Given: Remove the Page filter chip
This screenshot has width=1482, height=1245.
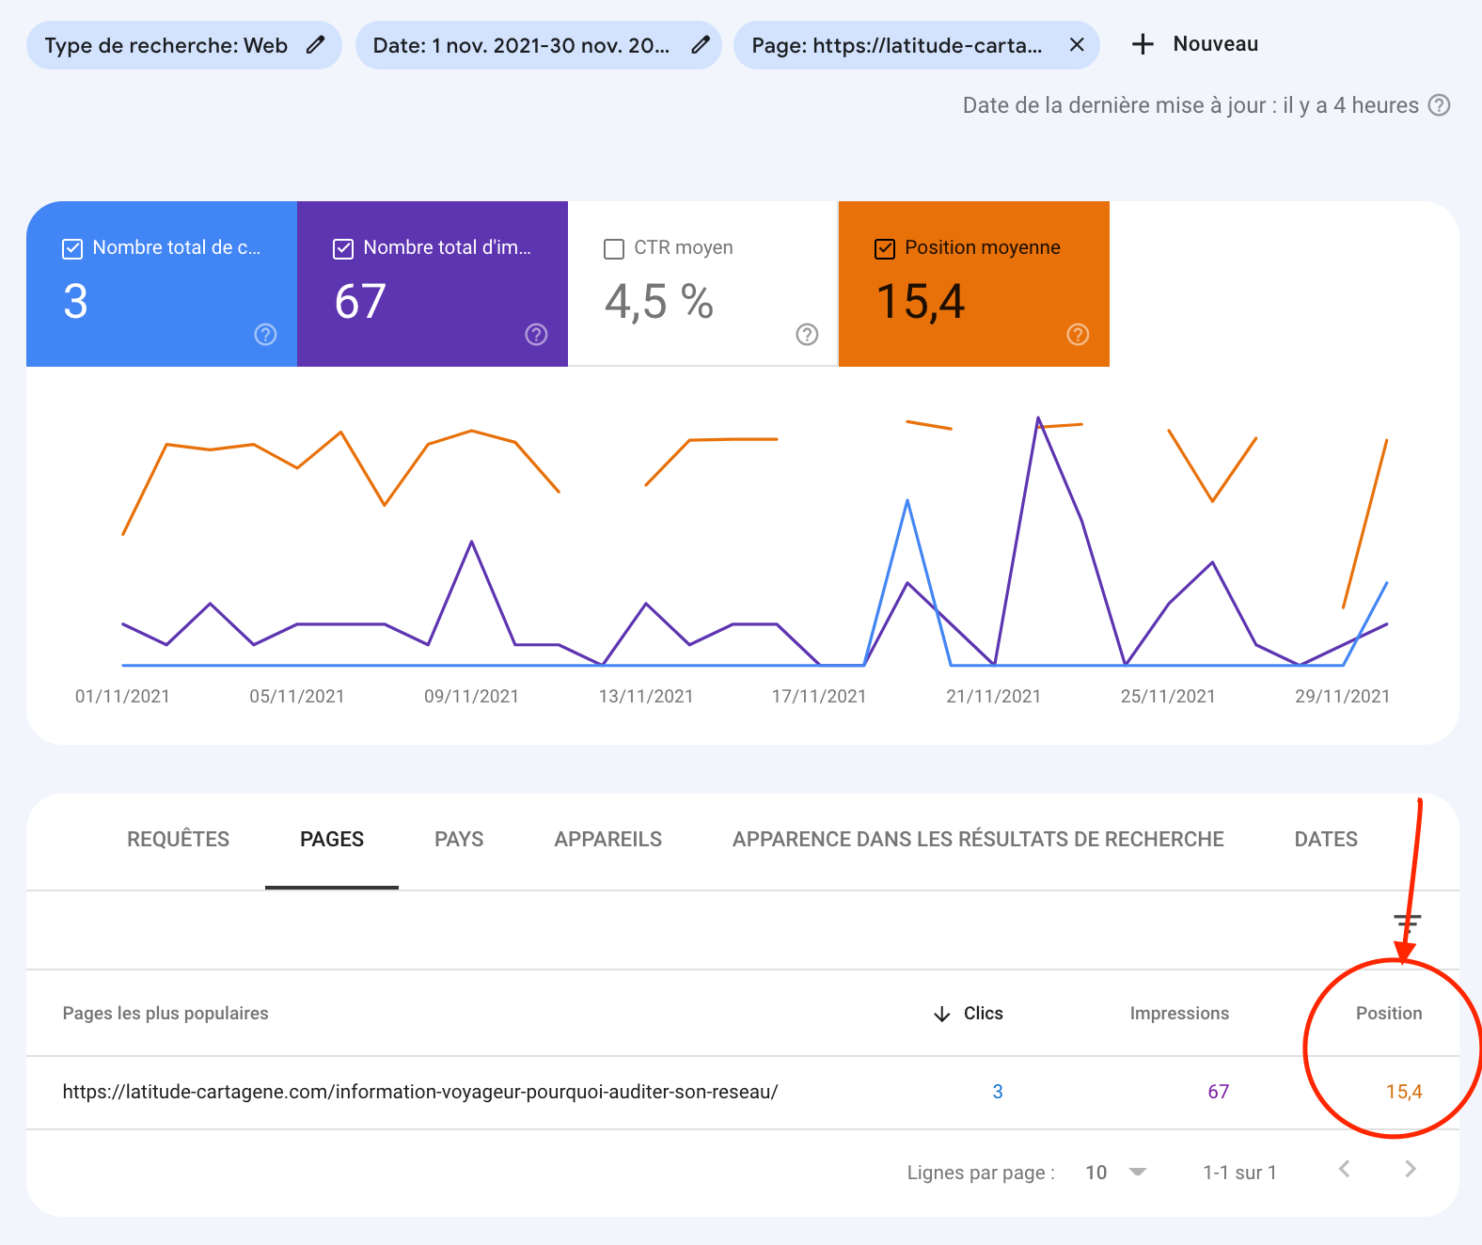Looking at the screenshot, I should [1077, 45].
